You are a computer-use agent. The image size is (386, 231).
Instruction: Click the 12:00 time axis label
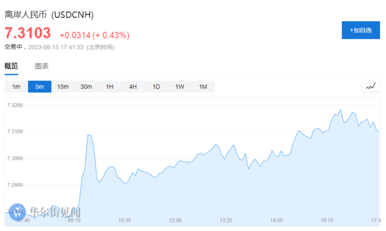point(175,220)
